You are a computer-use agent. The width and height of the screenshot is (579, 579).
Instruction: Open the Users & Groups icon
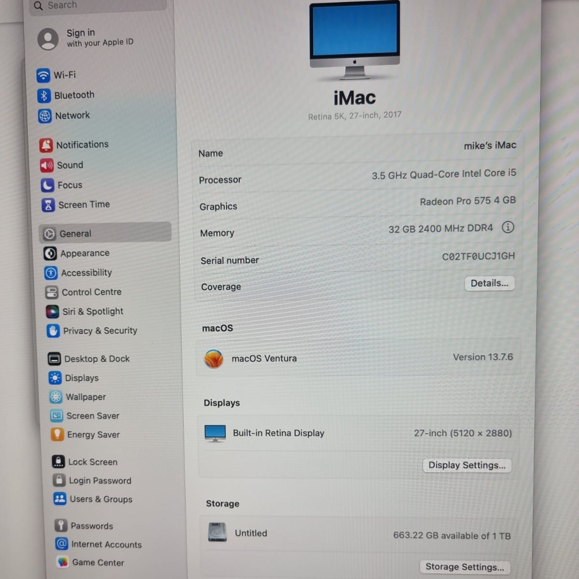click(60, 499)
